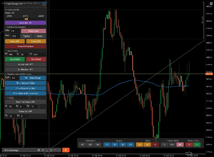Edit the Quick Order Lot field 0.01
This screenshot has height=157, width=214.
[x=39, y=54]
